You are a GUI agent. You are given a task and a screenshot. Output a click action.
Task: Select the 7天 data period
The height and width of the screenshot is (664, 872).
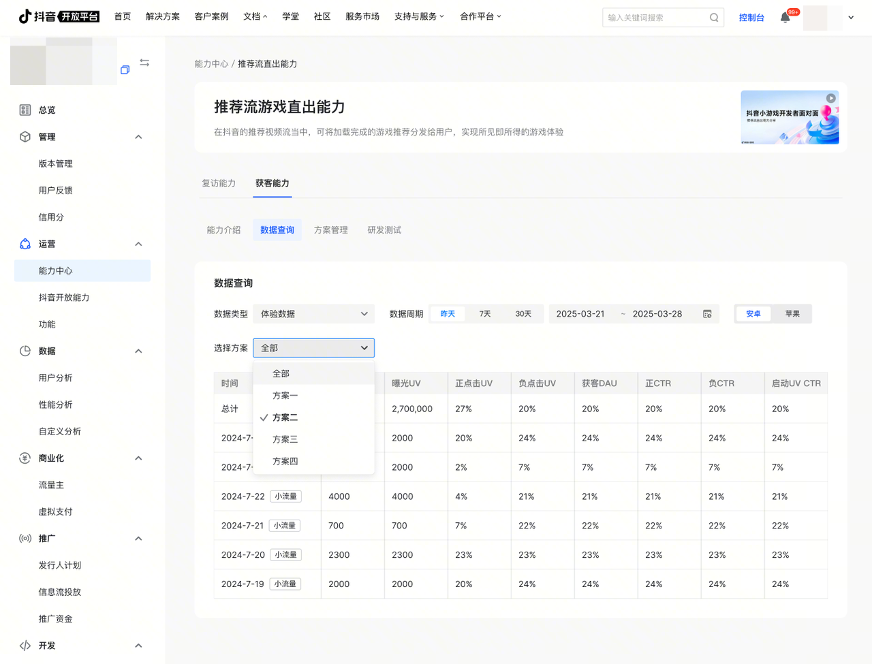coord(484,314)
